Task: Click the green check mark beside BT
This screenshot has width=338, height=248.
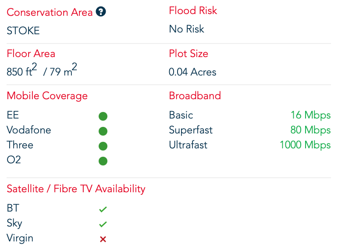Action: point(103,209)
